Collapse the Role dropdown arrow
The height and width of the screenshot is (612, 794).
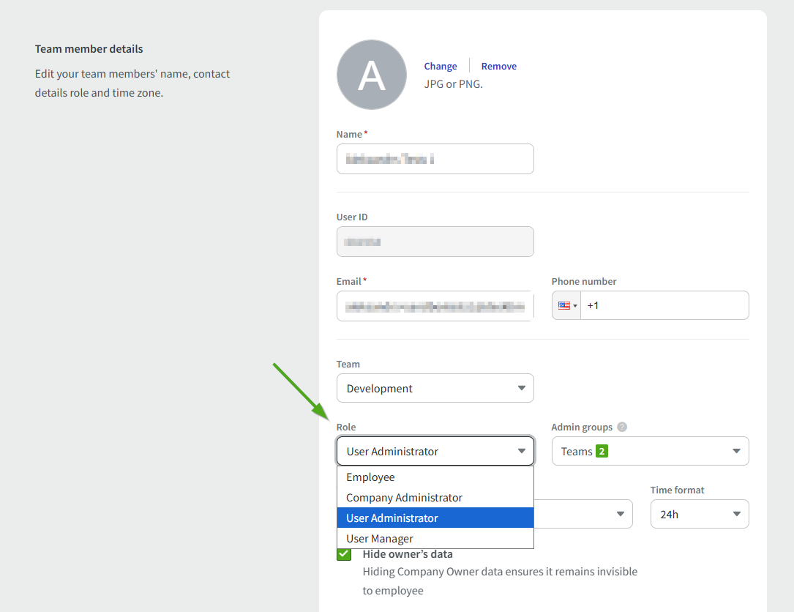pos(521,452)
